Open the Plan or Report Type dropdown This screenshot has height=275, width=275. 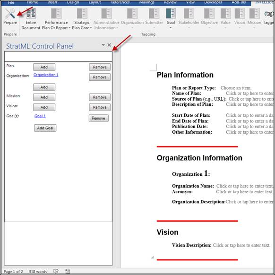(x=236, y=88)
